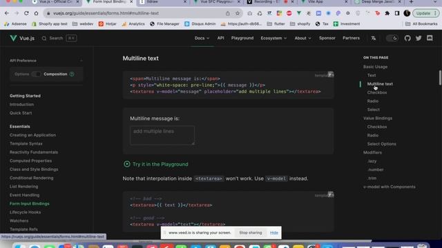
Task: Reload the page
Action: [x=26, y=13]
